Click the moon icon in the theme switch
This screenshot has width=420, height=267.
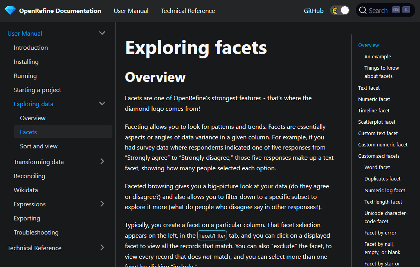pyautogui.click(x=335, y=10)
